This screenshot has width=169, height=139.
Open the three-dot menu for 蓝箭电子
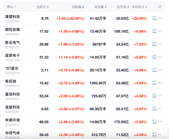tap(160, 57)
